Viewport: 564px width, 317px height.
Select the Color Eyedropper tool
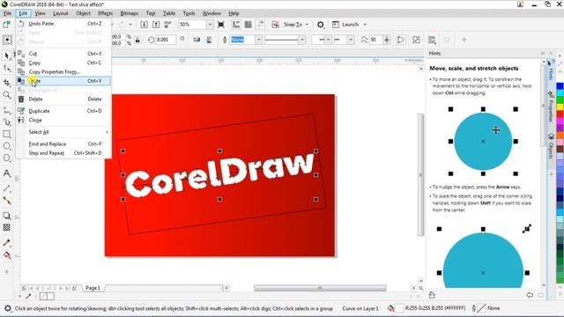click(x=7, y=243)
